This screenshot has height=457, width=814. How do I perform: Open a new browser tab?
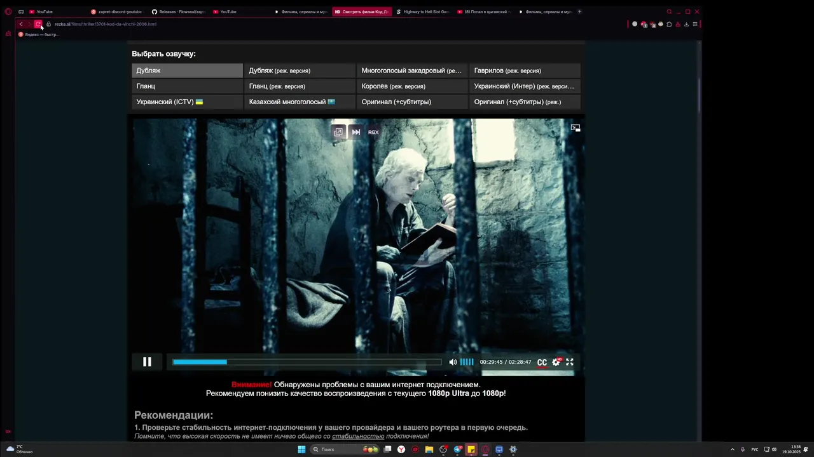tap(579, 11)
